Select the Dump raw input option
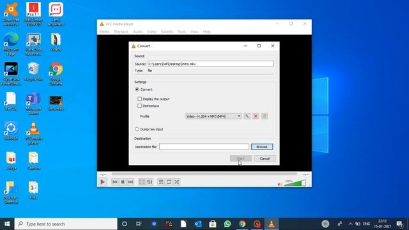Screen dimensions: 409x230 (137, 129)
